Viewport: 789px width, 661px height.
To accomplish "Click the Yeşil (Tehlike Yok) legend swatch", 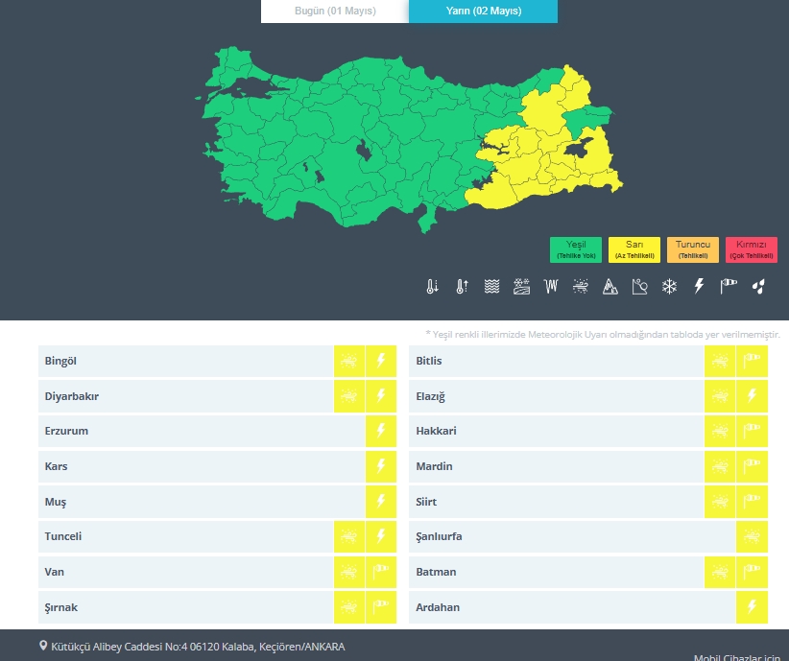I will (x=576, y=249).
